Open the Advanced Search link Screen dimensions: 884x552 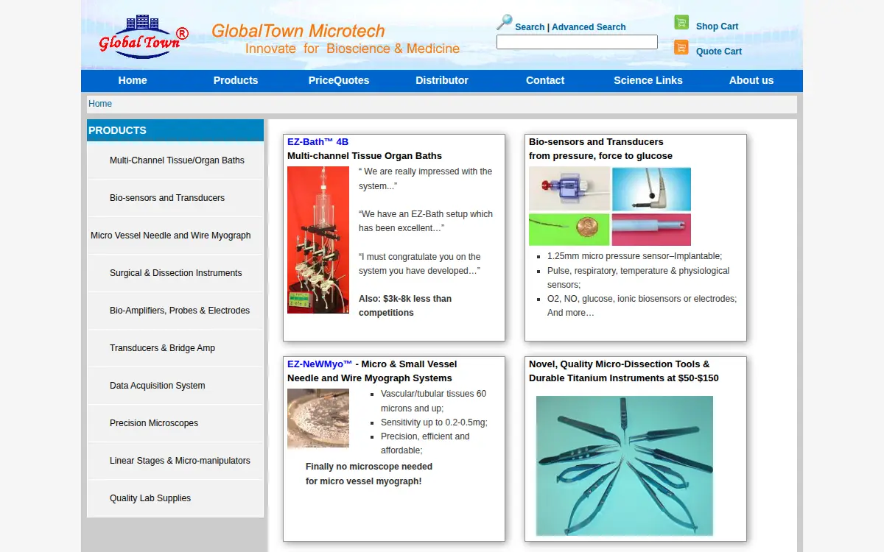point(589,27)
